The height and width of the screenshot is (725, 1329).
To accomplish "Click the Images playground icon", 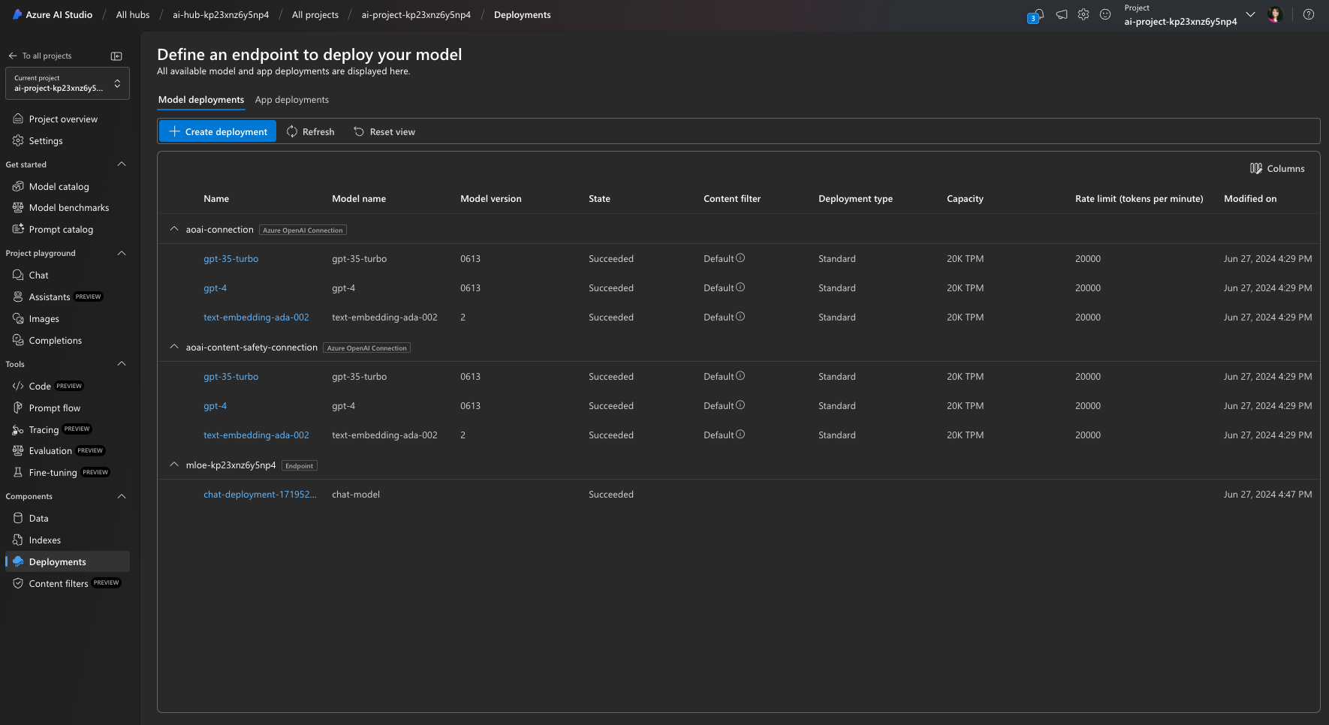I will 18,318.
